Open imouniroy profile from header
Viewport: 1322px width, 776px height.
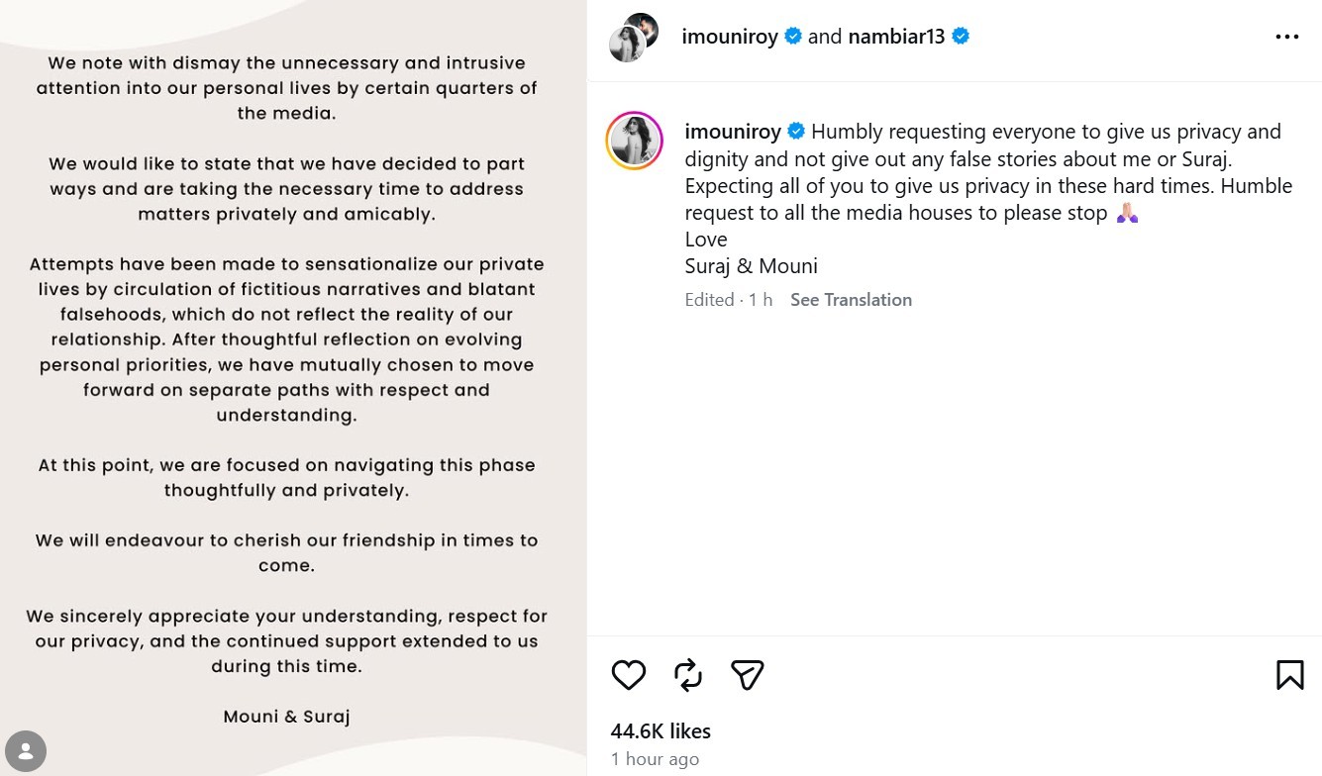[x=730, y=37]
